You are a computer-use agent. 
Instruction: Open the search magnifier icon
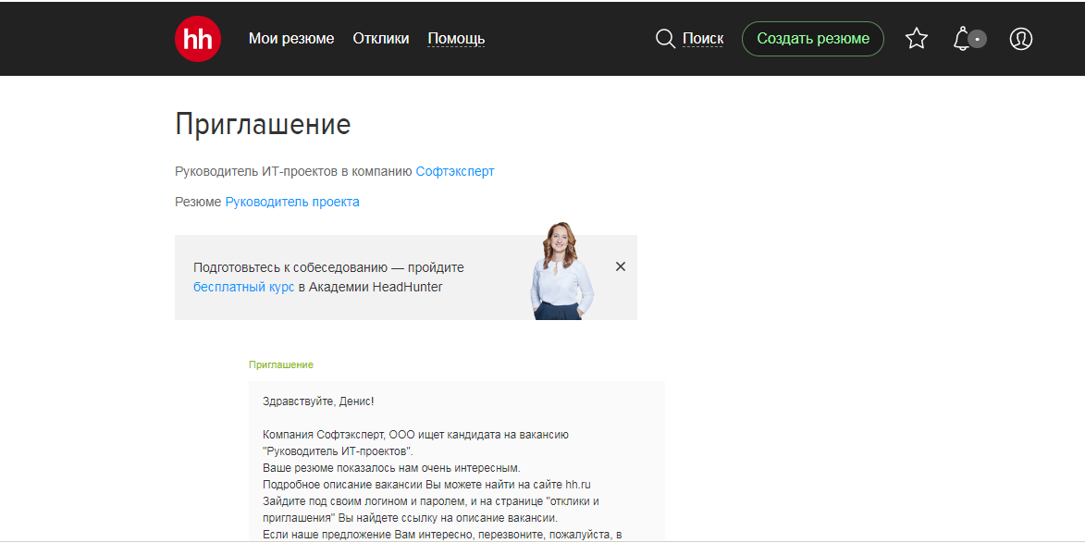[x=665, y=39]
